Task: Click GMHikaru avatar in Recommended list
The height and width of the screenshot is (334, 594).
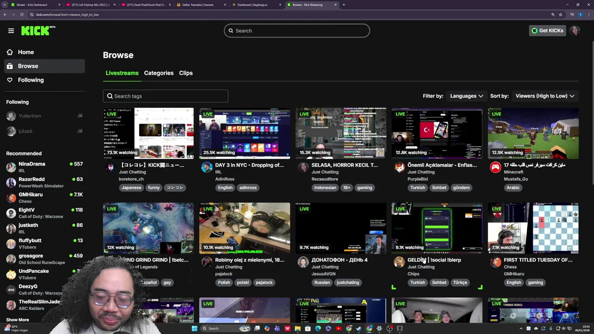Action: (11, 198)
